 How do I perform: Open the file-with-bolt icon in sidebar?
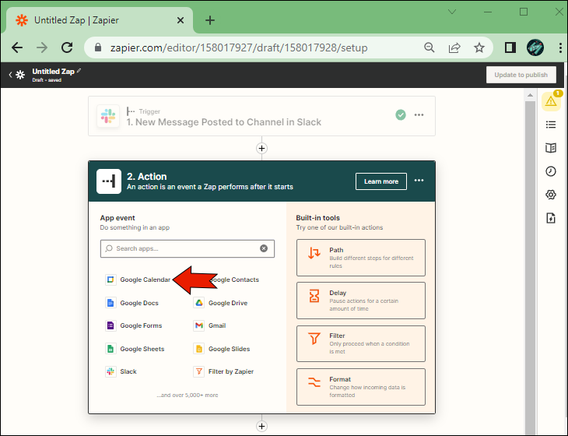pos(551,218)
